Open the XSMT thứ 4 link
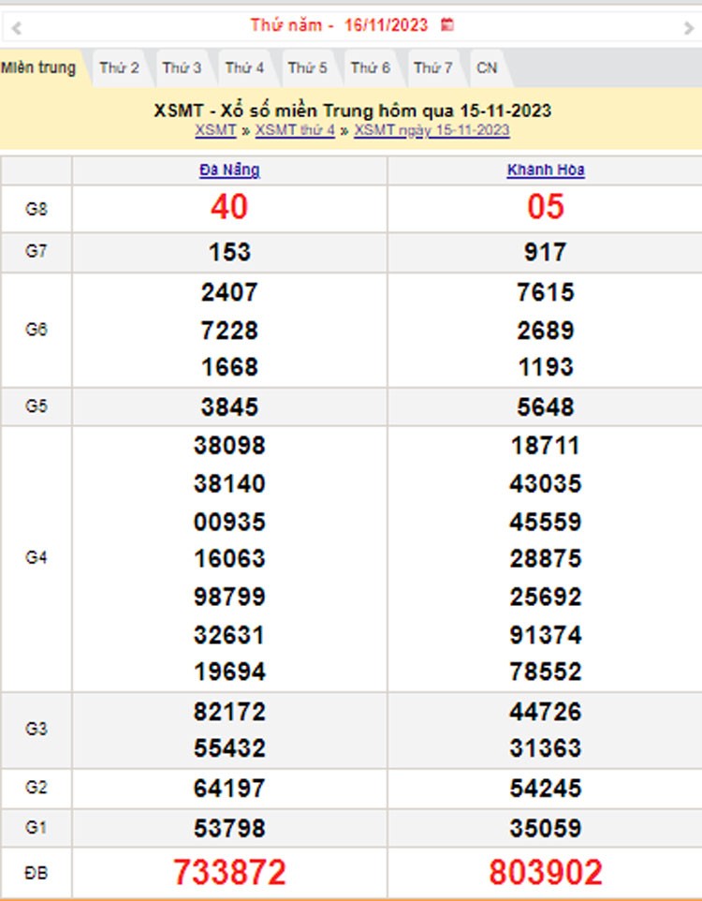Viewport: 702px width, 901px height. 295,130
